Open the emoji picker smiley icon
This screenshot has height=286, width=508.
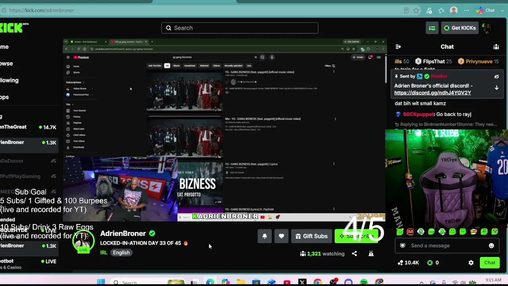(491, 246)
